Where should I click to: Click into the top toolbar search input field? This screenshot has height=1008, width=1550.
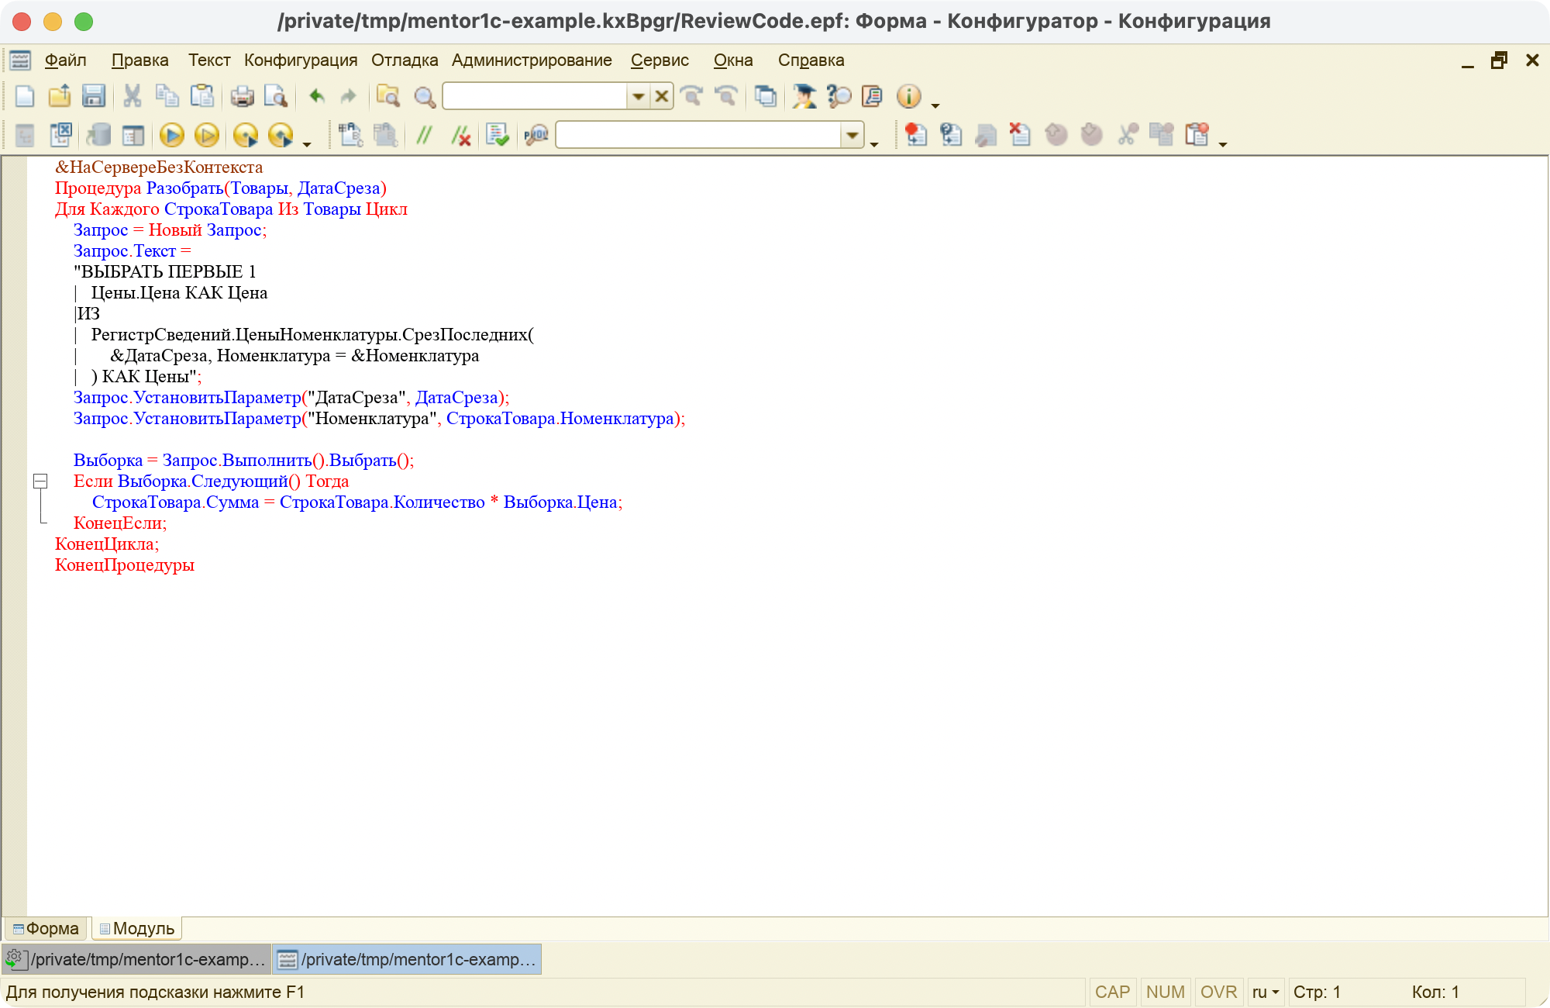click(535, 96)
